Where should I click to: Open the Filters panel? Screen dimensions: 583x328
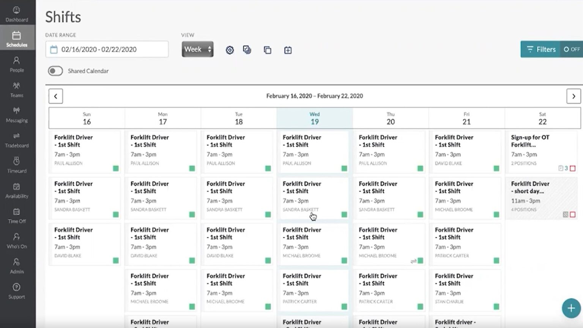[540, 49]
